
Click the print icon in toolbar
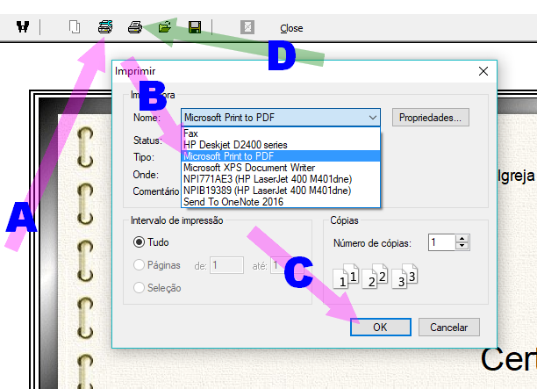click(135, 27)
